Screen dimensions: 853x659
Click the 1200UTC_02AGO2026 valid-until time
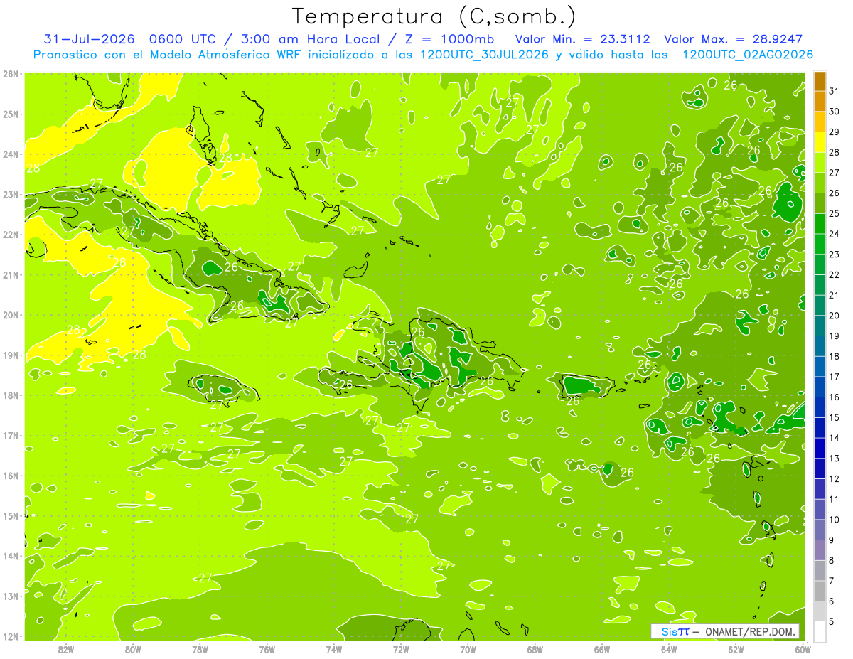tap(748, 55)
